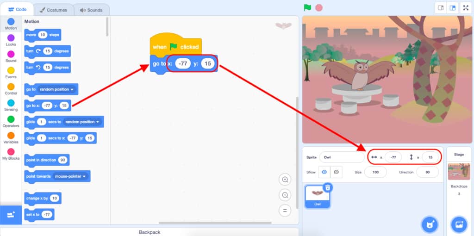The image size is (474, 236).
Task: Open the Sounds tab
Action: click(x=91, y=10)
